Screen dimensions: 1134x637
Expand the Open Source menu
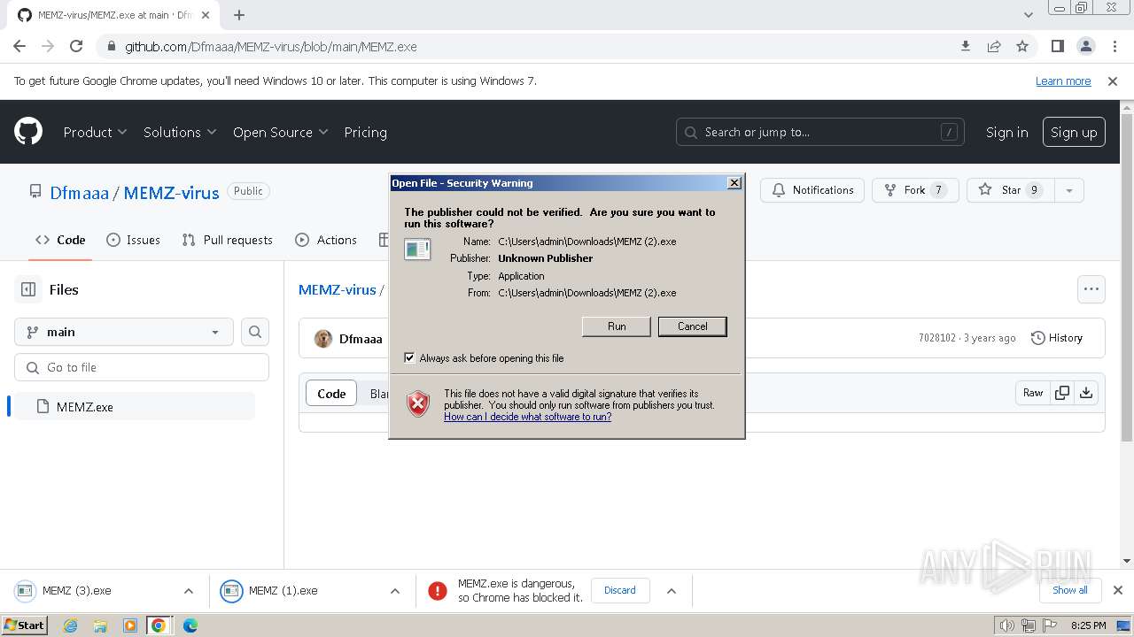(x=280, y=132)
